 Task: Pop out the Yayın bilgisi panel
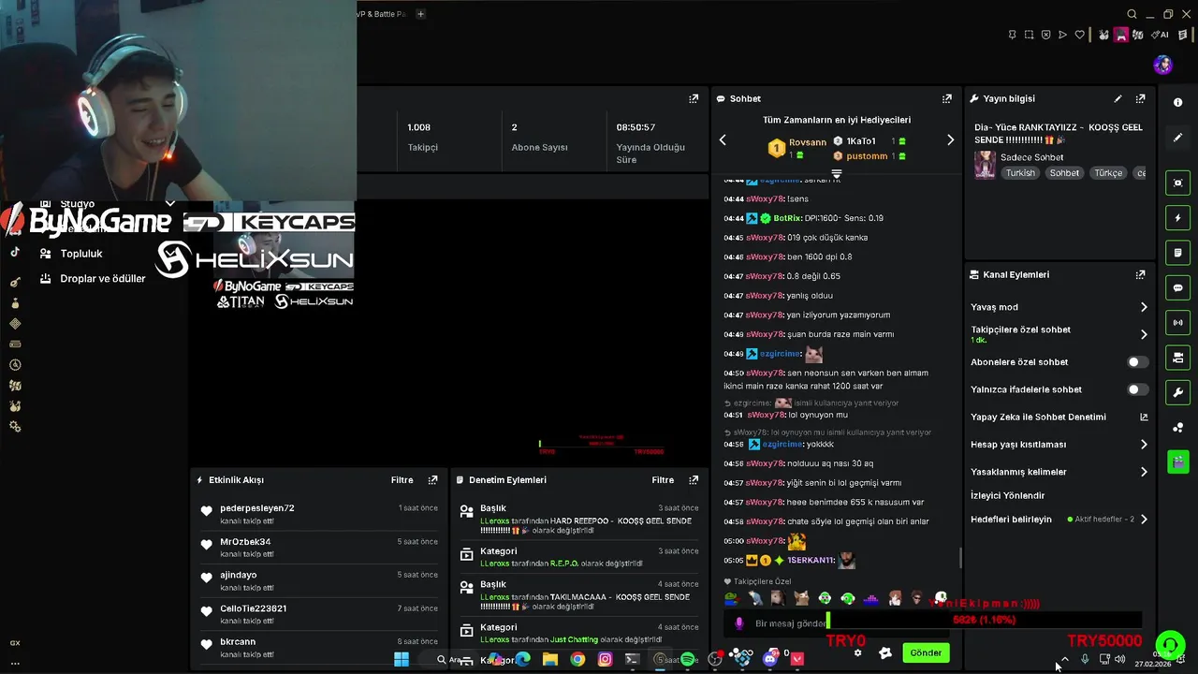click(x=1140, y=98)
